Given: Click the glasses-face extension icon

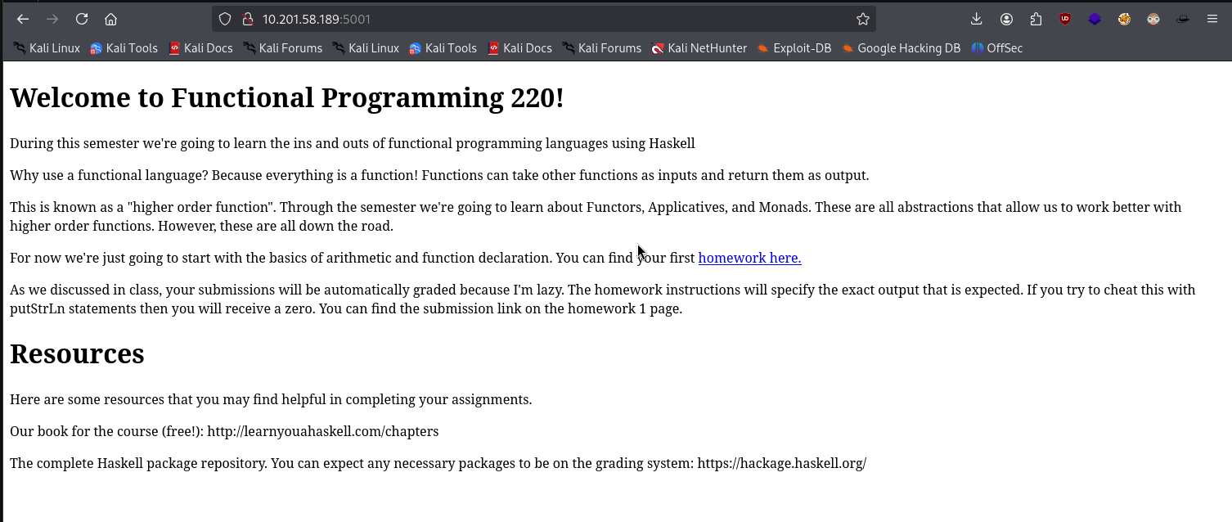Looking at the screenshot, I should [1153, 19].
